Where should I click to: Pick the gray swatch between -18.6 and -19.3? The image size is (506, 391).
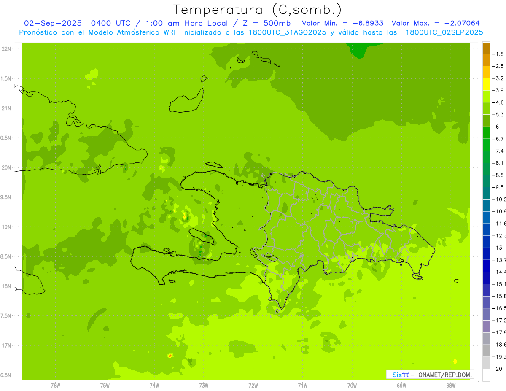click(486, 351)
